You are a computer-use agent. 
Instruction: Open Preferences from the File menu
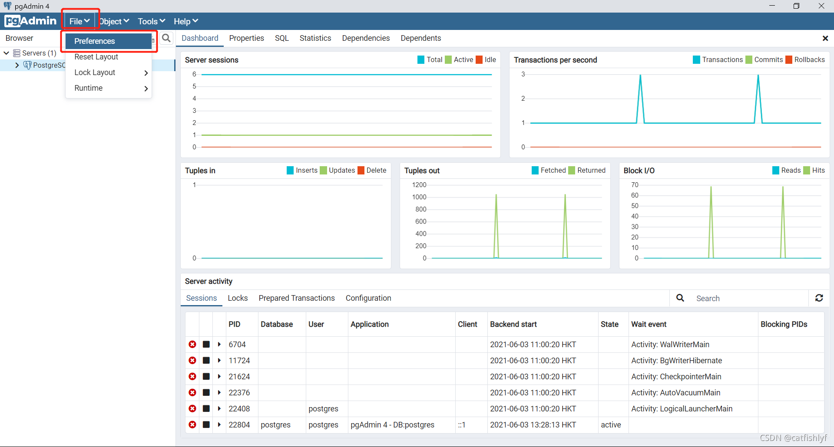[x=94, y=41]
